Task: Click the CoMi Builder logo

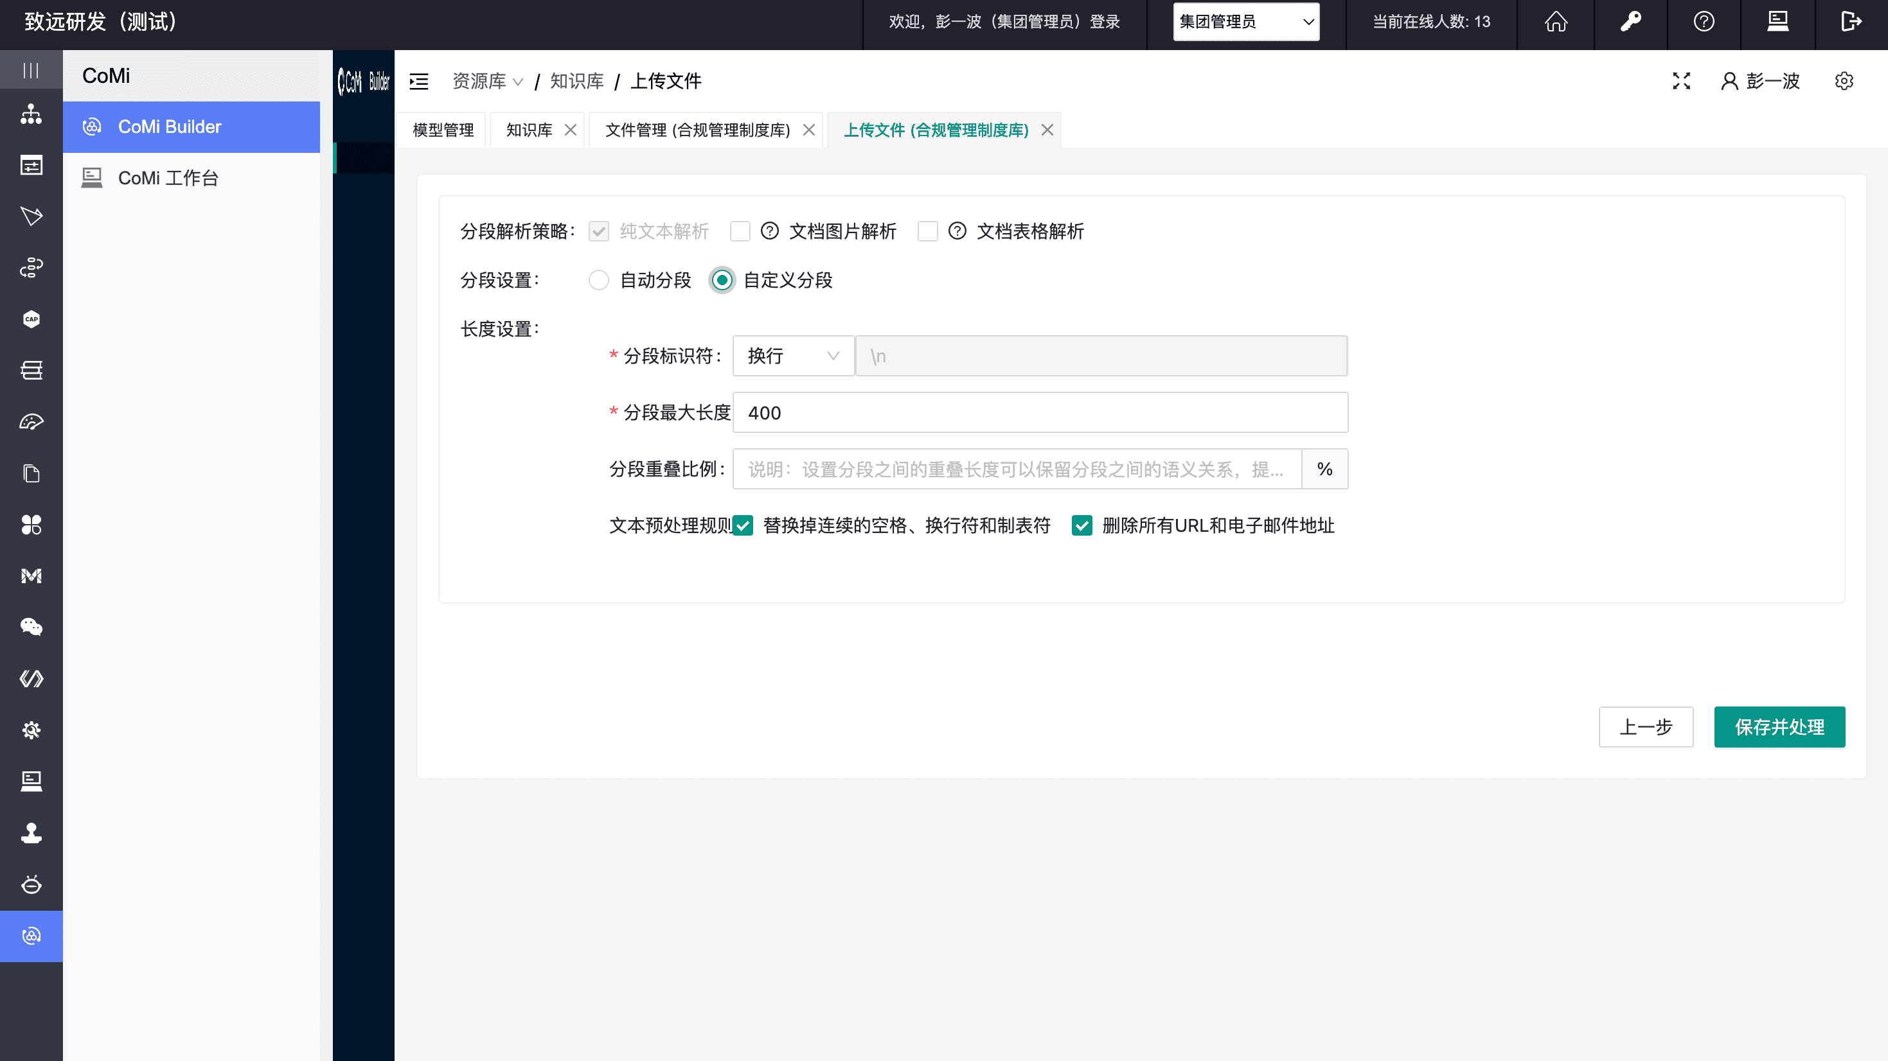Action: (x=364, y=82)
